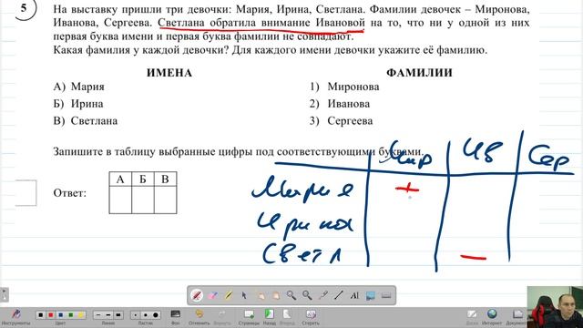Viewport: 583px width, 328px height.
Task: Click the empty answer box beside Ответ
Action: pos(26,193)
